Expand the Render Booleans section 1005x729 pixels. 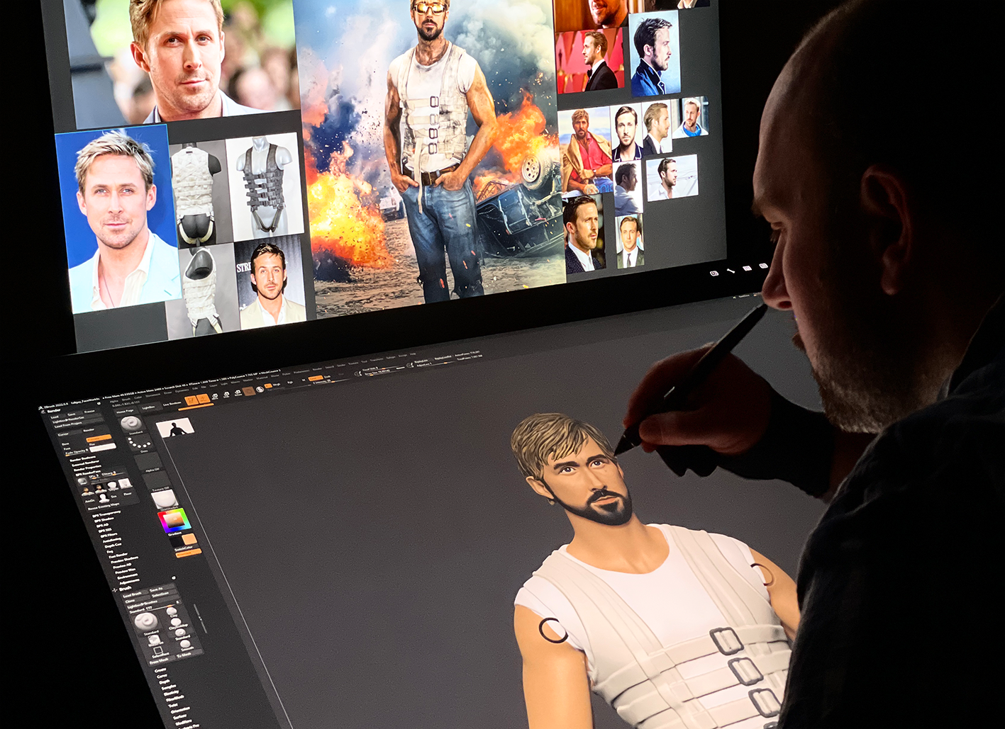(x=83, y=459)
